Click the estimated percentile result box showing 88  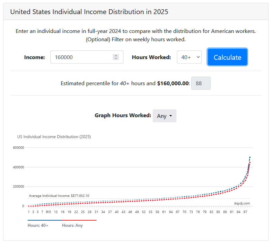(201, 83)
